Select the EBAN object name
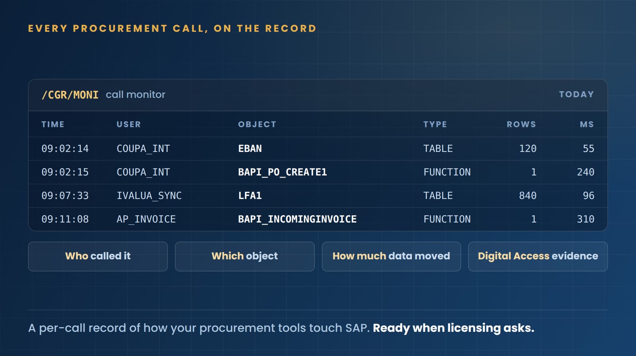Image resolution: width=636 pixels, height=356 pixels. (x=250, y=149)
